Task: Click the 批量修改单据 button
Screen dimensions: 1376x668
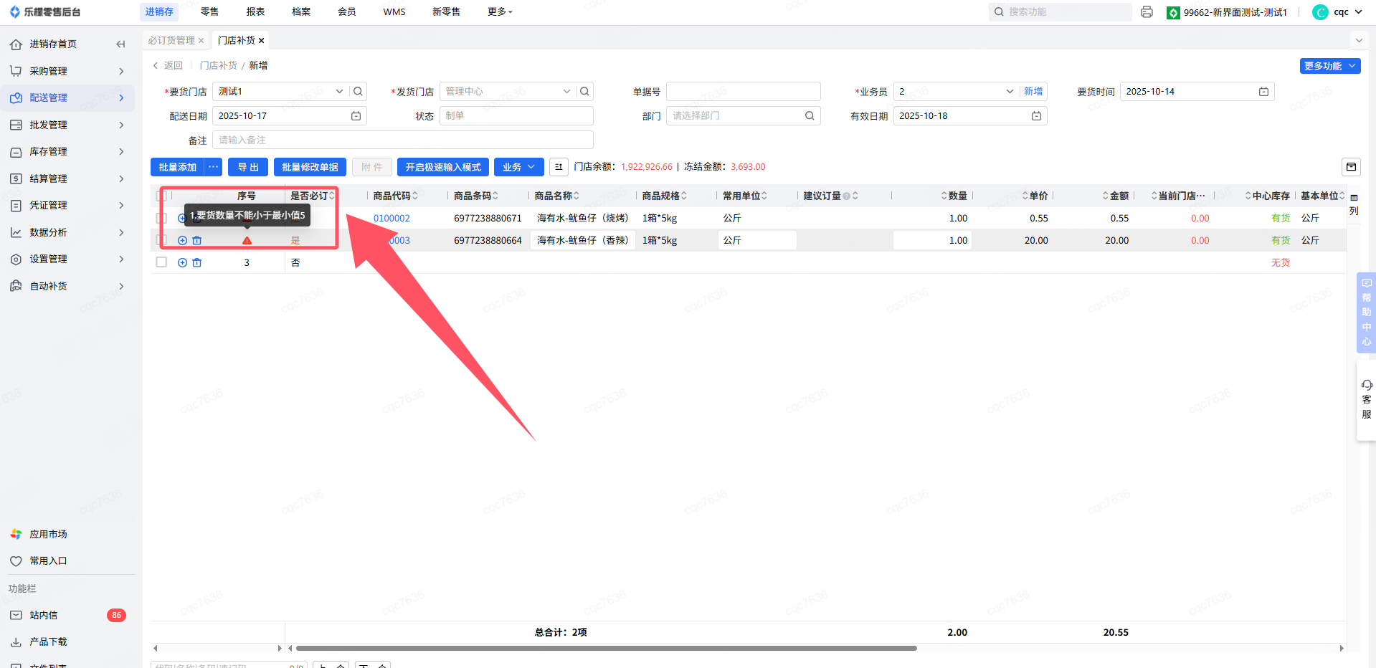Action: pos(310,167)
